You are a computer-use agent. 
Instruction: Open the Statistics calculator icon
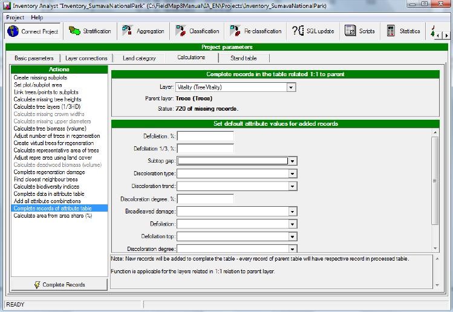coord(391,31)
